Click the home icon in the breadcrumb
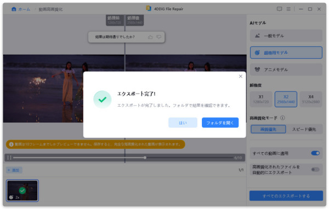The width and height of the screenshot is (329, 209). click(x=14, y=9)
